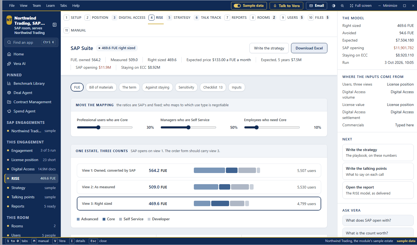Open the Inputs view pill

click(237, 87)
